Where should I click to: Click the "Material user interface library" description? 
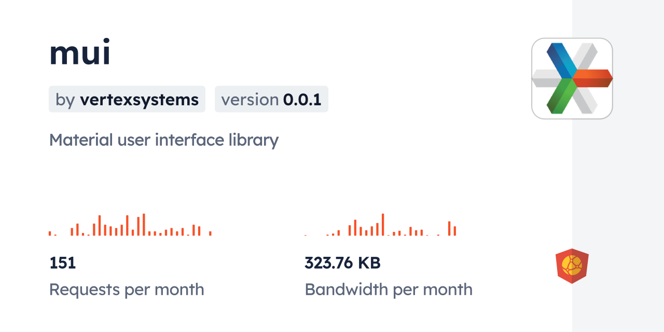coord(164,140)
